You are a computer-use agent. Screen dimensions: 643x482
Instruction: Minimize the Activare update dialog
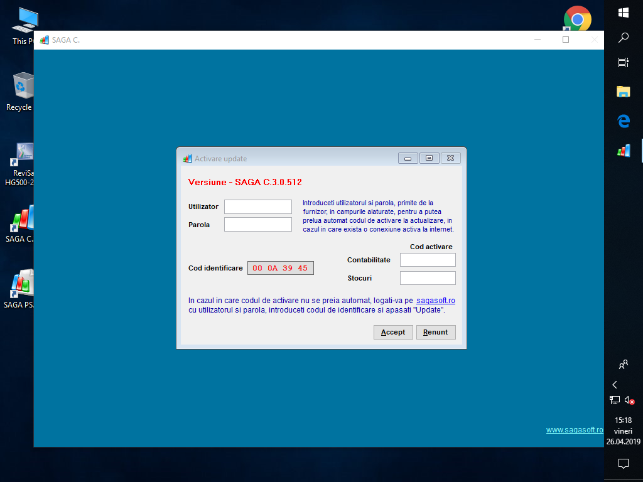click(x=408, y=158)
